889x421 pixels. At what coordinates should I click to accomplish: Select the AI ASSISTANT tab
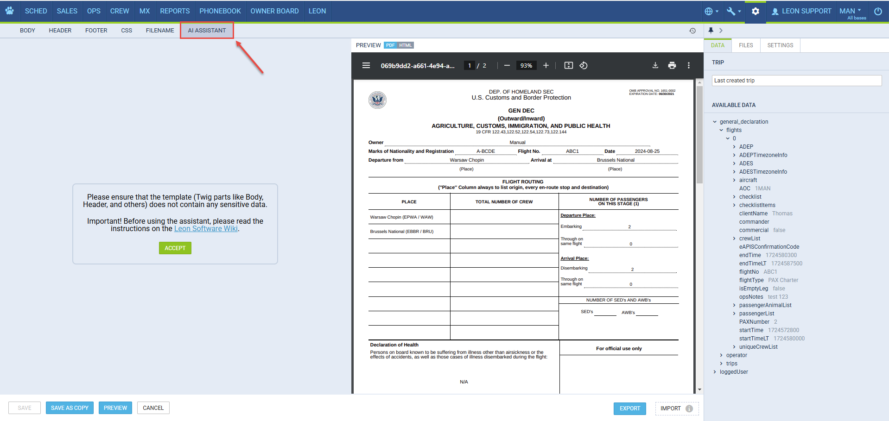tap(207, 31)
